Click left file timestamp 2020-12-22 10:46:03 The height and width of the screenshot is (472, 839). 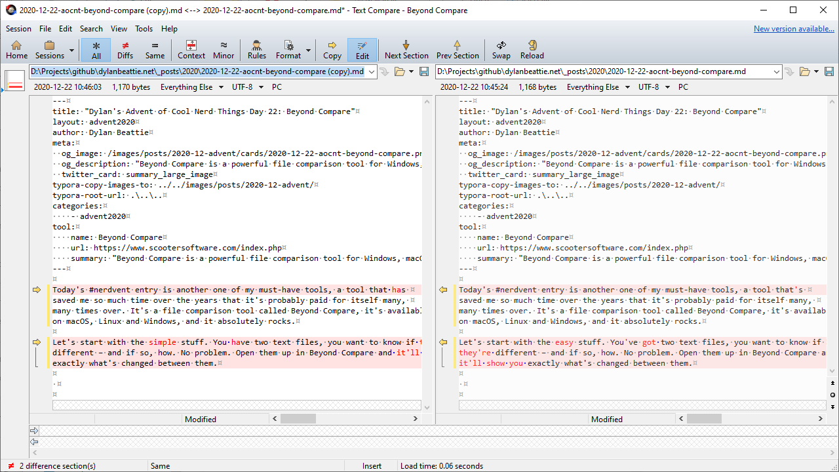[68, 87]
